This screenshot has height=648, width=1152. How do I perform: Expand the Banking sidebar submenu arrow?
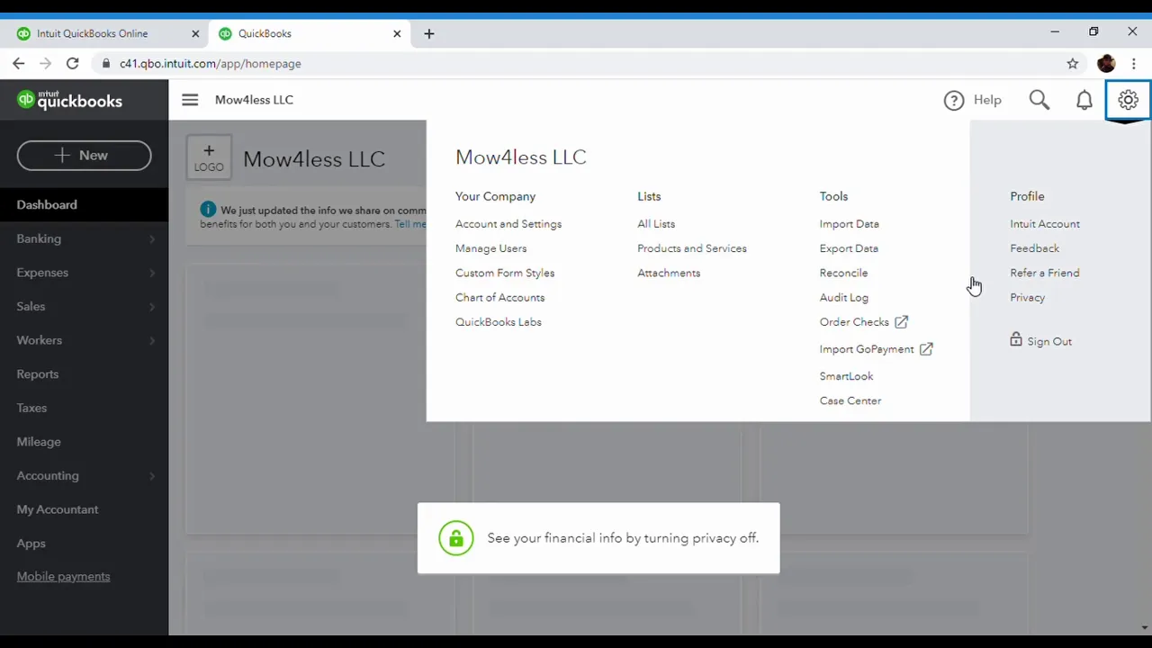pos(152,238)
